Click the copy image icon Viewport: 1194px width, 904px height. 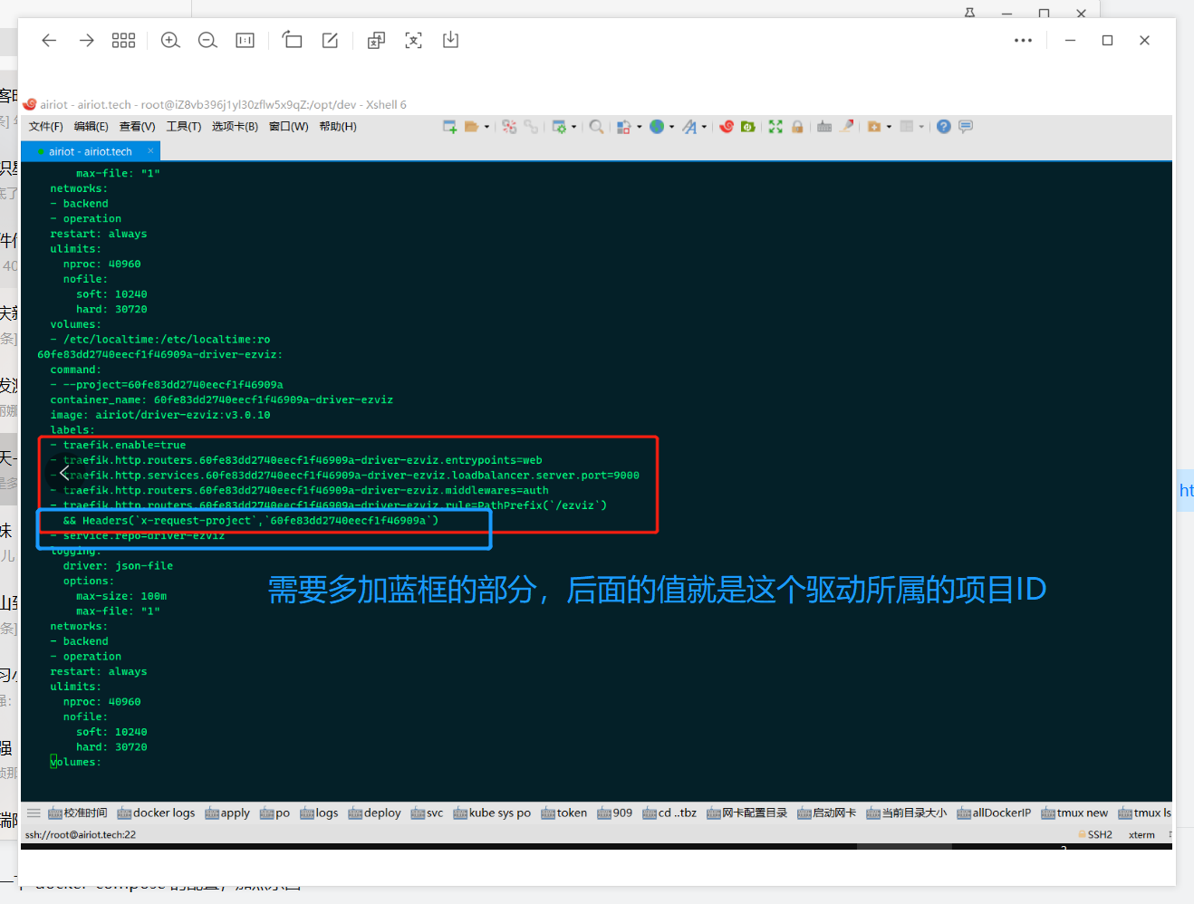click(x=376, y=40)
